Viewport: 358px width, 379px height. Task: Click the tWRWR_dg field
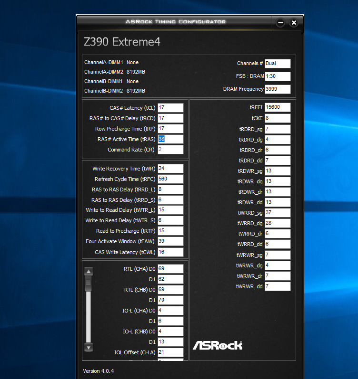click(x=278, y=265)
